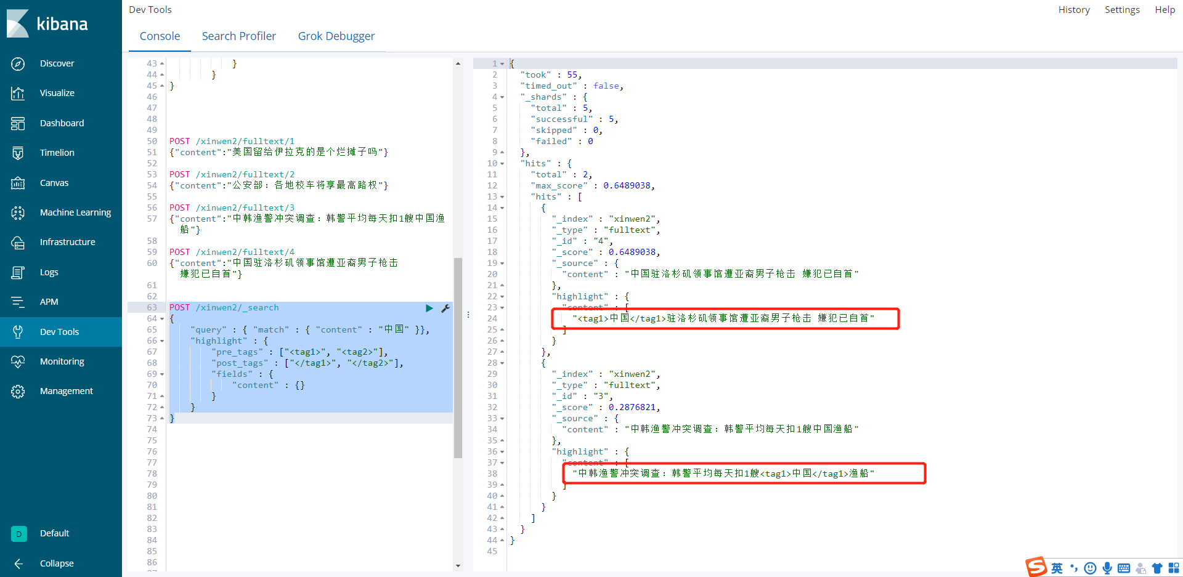Screen dimensions: 1183x577
Task: Collapse the highlight block at response line 22
Action: point(502,297)
